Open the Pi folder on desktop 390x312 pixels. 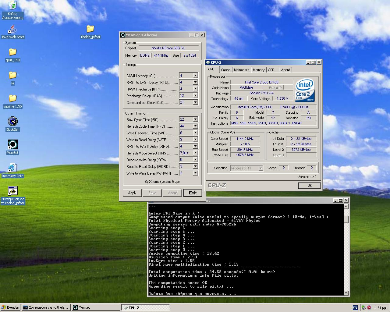point(12,75)
